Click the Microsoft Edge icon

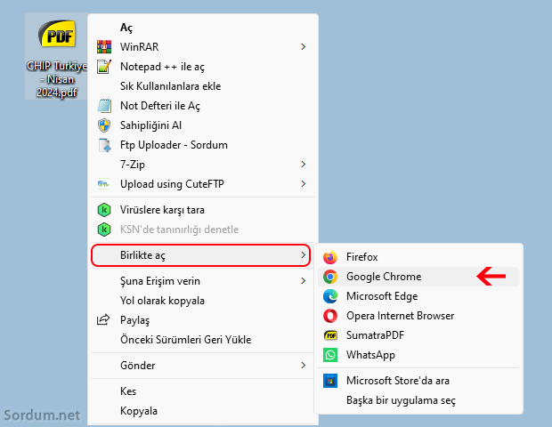coord(330,296)
